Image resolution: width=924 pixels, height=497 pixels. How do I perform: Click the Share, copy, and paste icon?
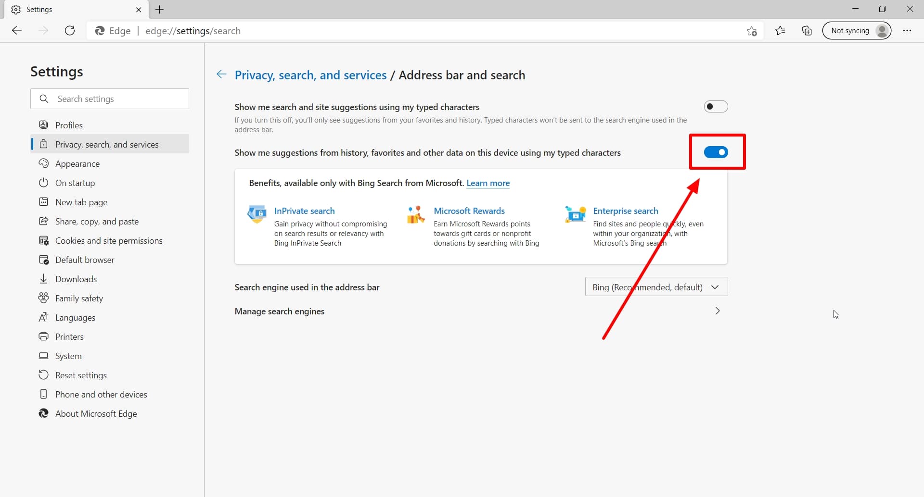(44, 221)
